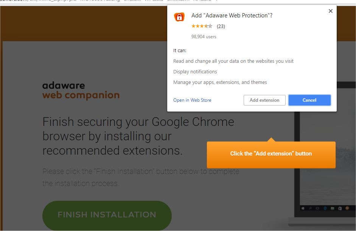This screenshot has width=356, height=231.
Task: Click the four-star rating row
Action: [x=202, y=26]
